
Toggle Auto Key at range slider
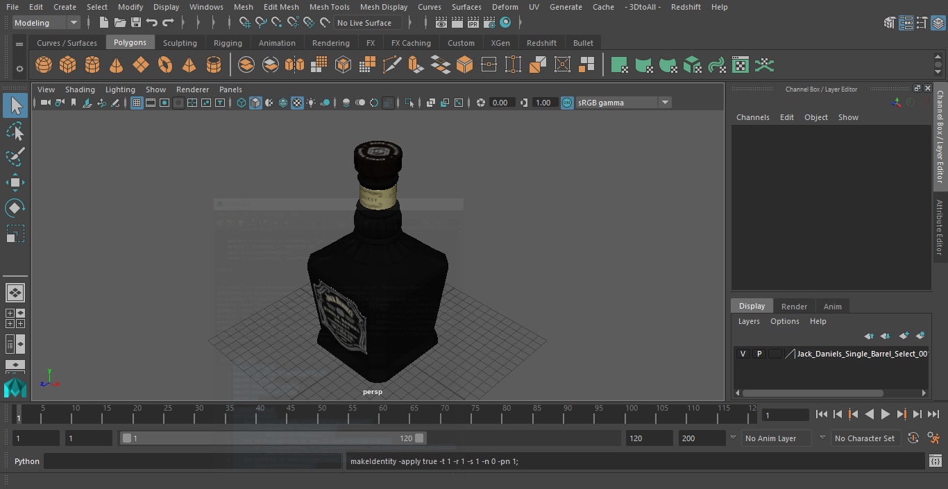tap(913, 438)
